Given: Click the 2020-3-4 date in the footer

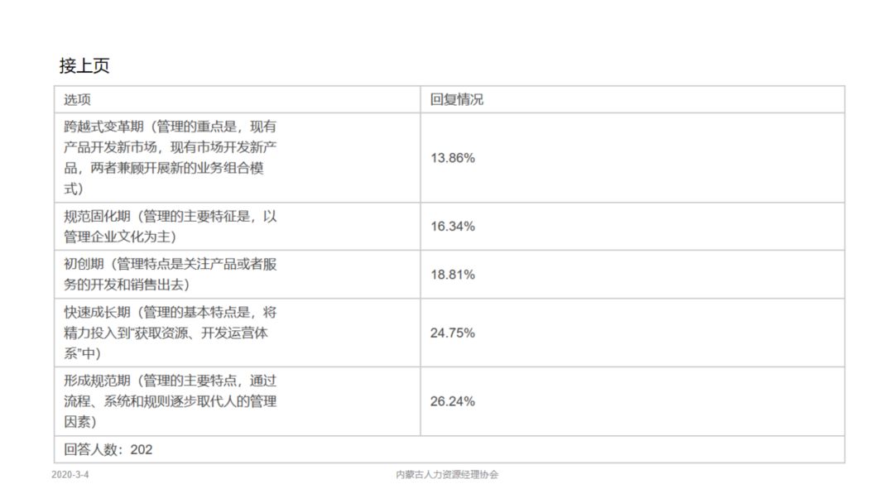Looking at the screenshot, I should coord(70,475).
